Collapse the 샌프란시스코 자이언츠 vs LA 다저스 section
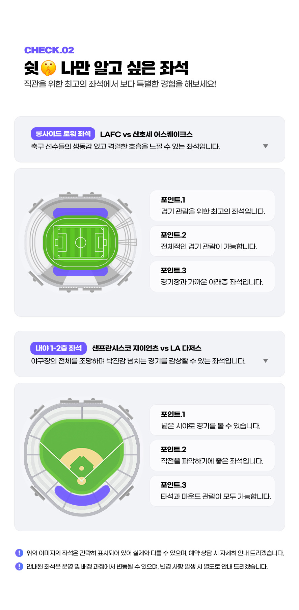The width and height of the screenshot is (299, 610). point(266,361)
